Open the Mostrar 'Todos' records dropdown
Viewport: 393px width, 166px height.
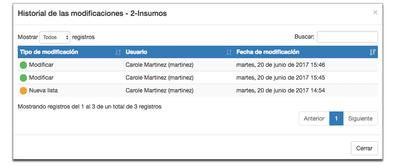[55, 37]
